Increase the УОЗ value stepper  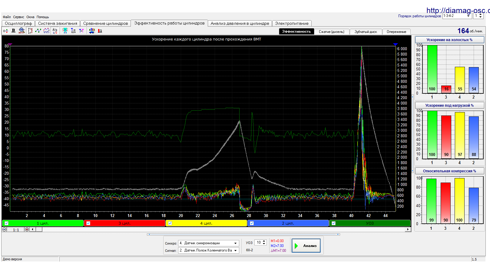tap(264, 241)
